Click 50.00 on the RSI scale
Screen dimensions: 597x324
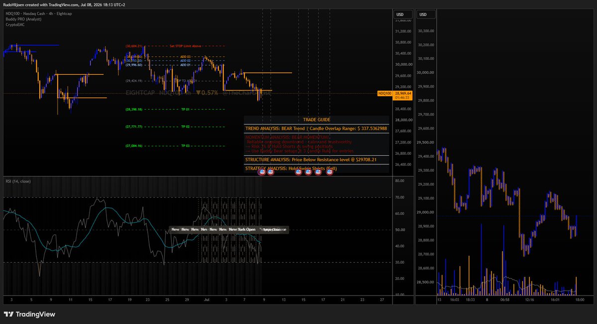399,230
